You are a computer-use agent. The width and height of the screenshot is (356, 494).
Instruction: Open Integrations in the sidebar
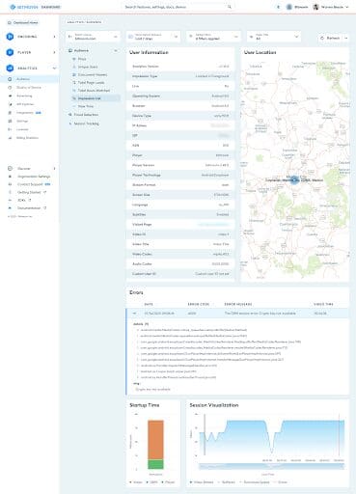[x=25, y=113]
